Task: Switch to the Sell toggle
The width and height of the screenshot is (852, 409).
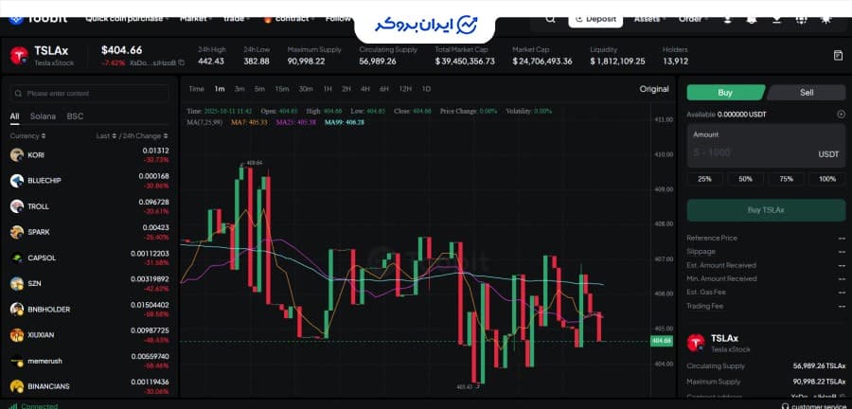Action: (x=807, y=93)
